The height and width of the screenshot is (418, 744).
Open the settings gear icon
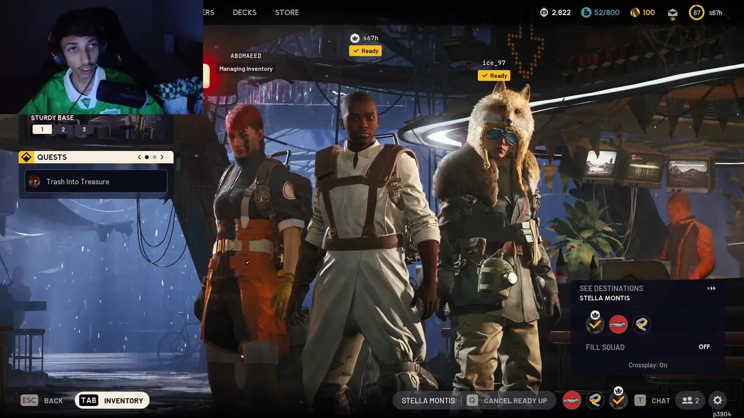(717, 401)
